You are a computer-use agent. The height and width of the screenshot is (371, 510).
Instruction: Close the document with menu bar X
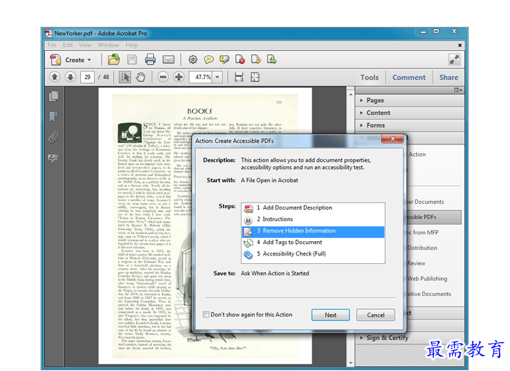point(460,45)
